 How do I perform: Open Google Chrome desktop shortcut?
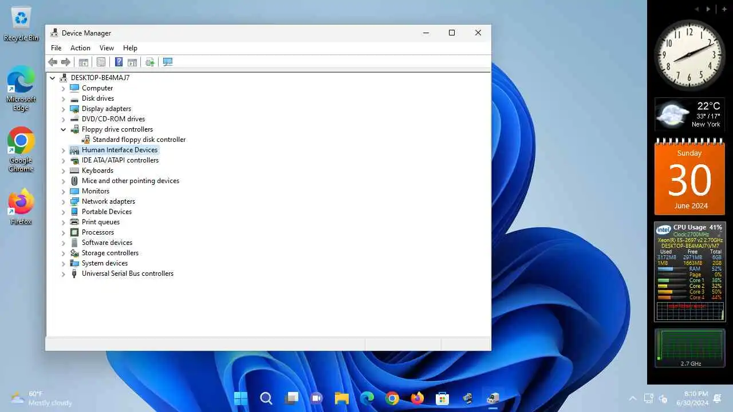pyautogui.click(x=21, y=149)
